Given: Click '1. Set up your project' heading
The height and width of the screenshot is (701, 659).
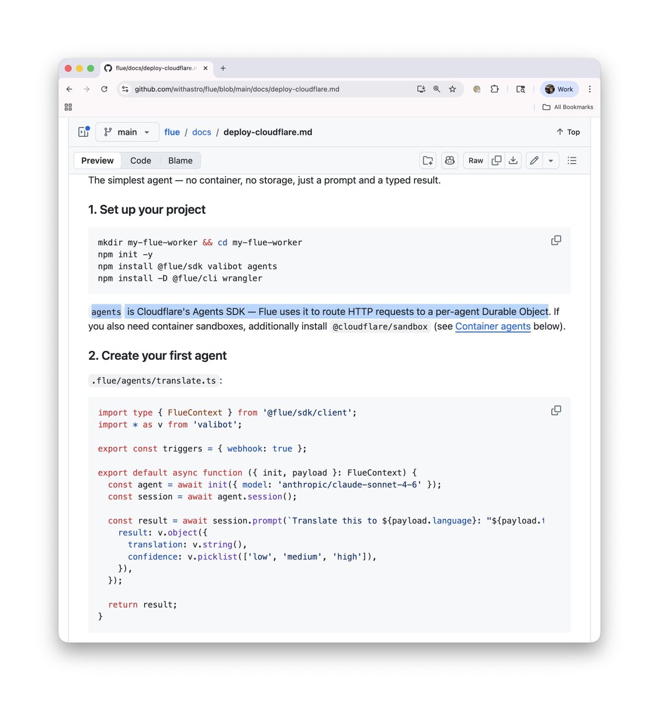Looking at the screenshot, I should click(x=147, y=210).
